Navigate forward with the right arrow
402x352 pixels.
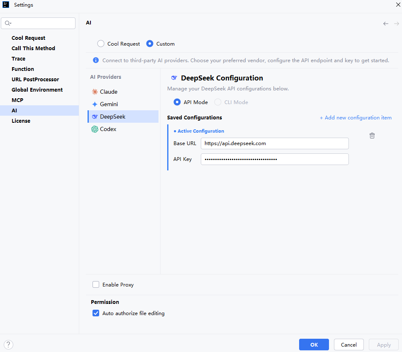396,24
